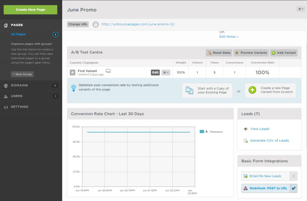This screenshot has height=201, width=307.
Task: Click the Change URL button
Action: 78,24
